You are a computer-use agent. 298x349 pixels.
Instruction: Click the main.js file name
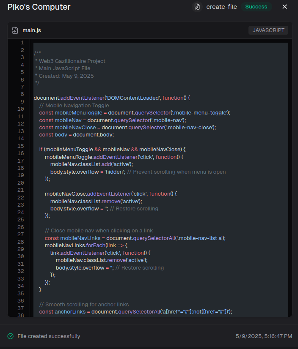(x=32, y=30)
